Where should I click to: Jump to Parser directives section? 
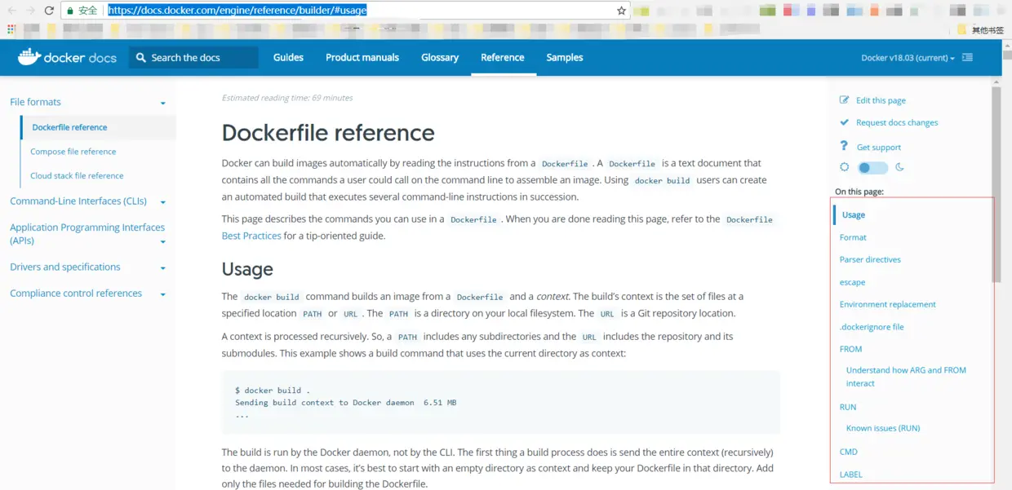(870, 259)
